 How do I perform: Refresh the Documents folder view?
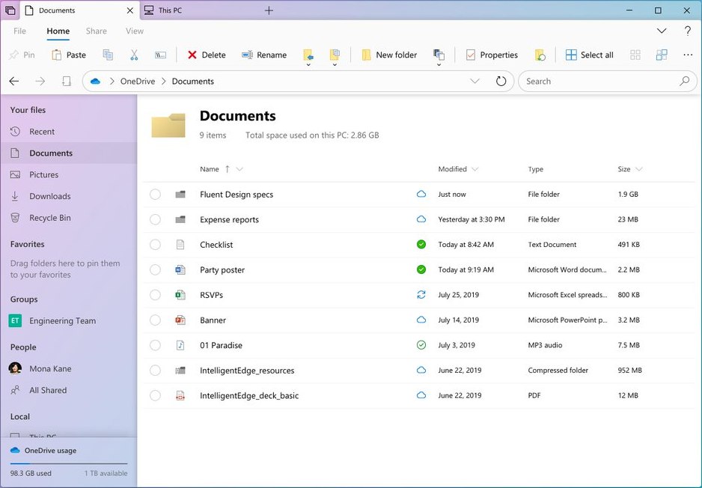pyautogui.click(x=501, y=81)
